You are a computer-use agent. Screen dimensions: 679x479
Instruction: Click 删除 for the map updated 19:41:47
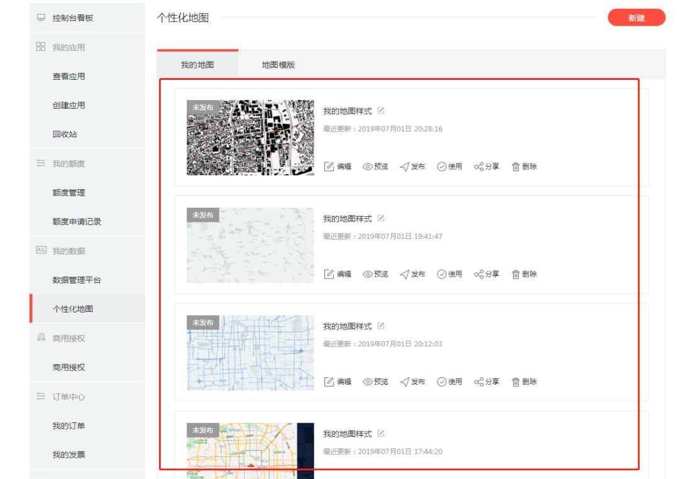point(524,273)
